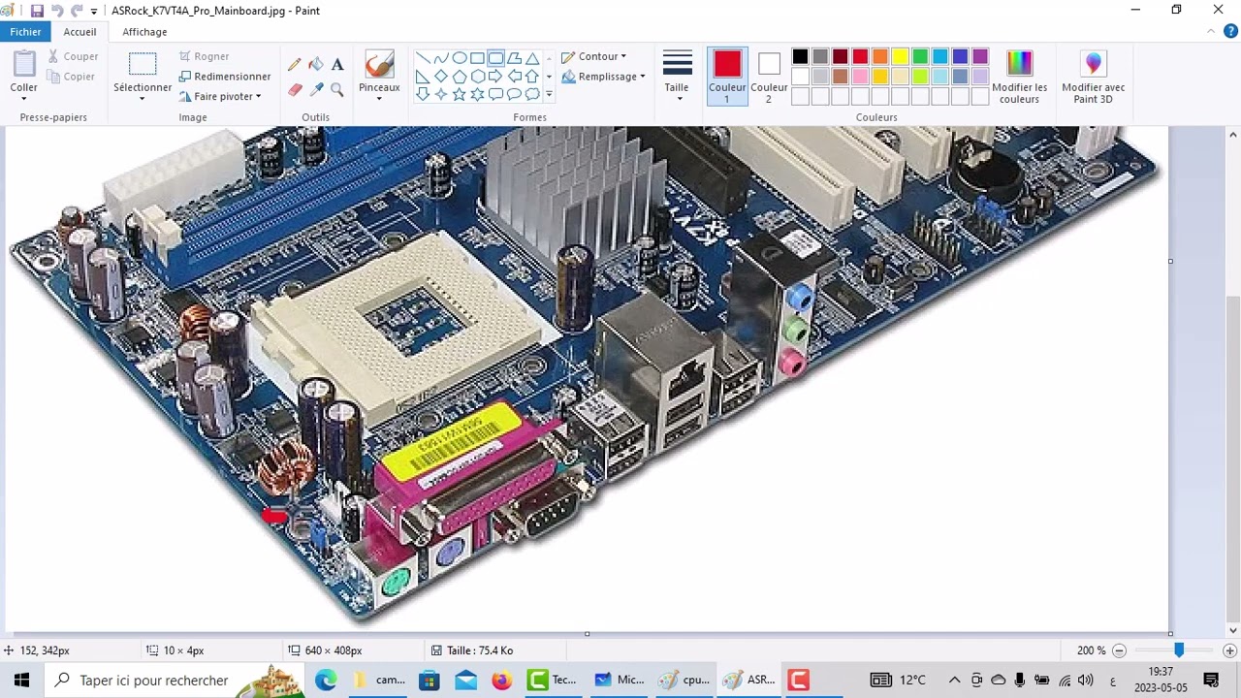Choose the Rounded rectangular callout shape
This screenshot has height=698, width=1241.
pyautogui.click(x=496, y=94)
